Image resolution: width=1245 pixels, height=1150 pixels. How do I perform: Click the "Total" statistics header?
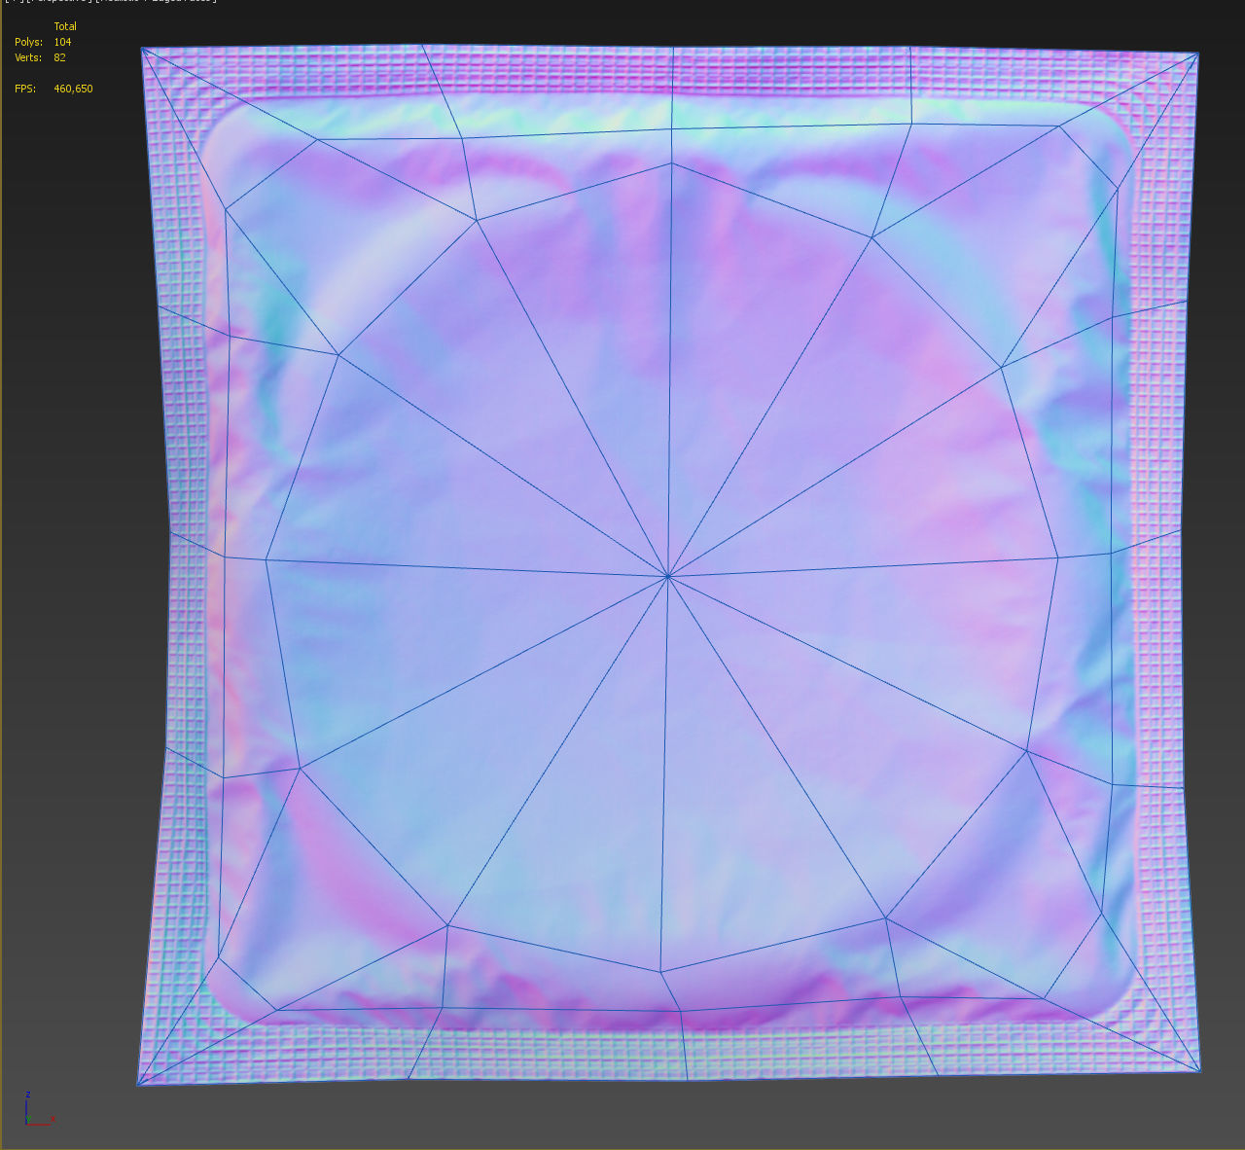point(65,26)
